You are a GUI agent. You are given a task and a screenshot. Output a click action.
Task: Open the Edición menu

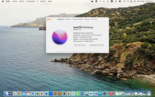pos(22,1)
